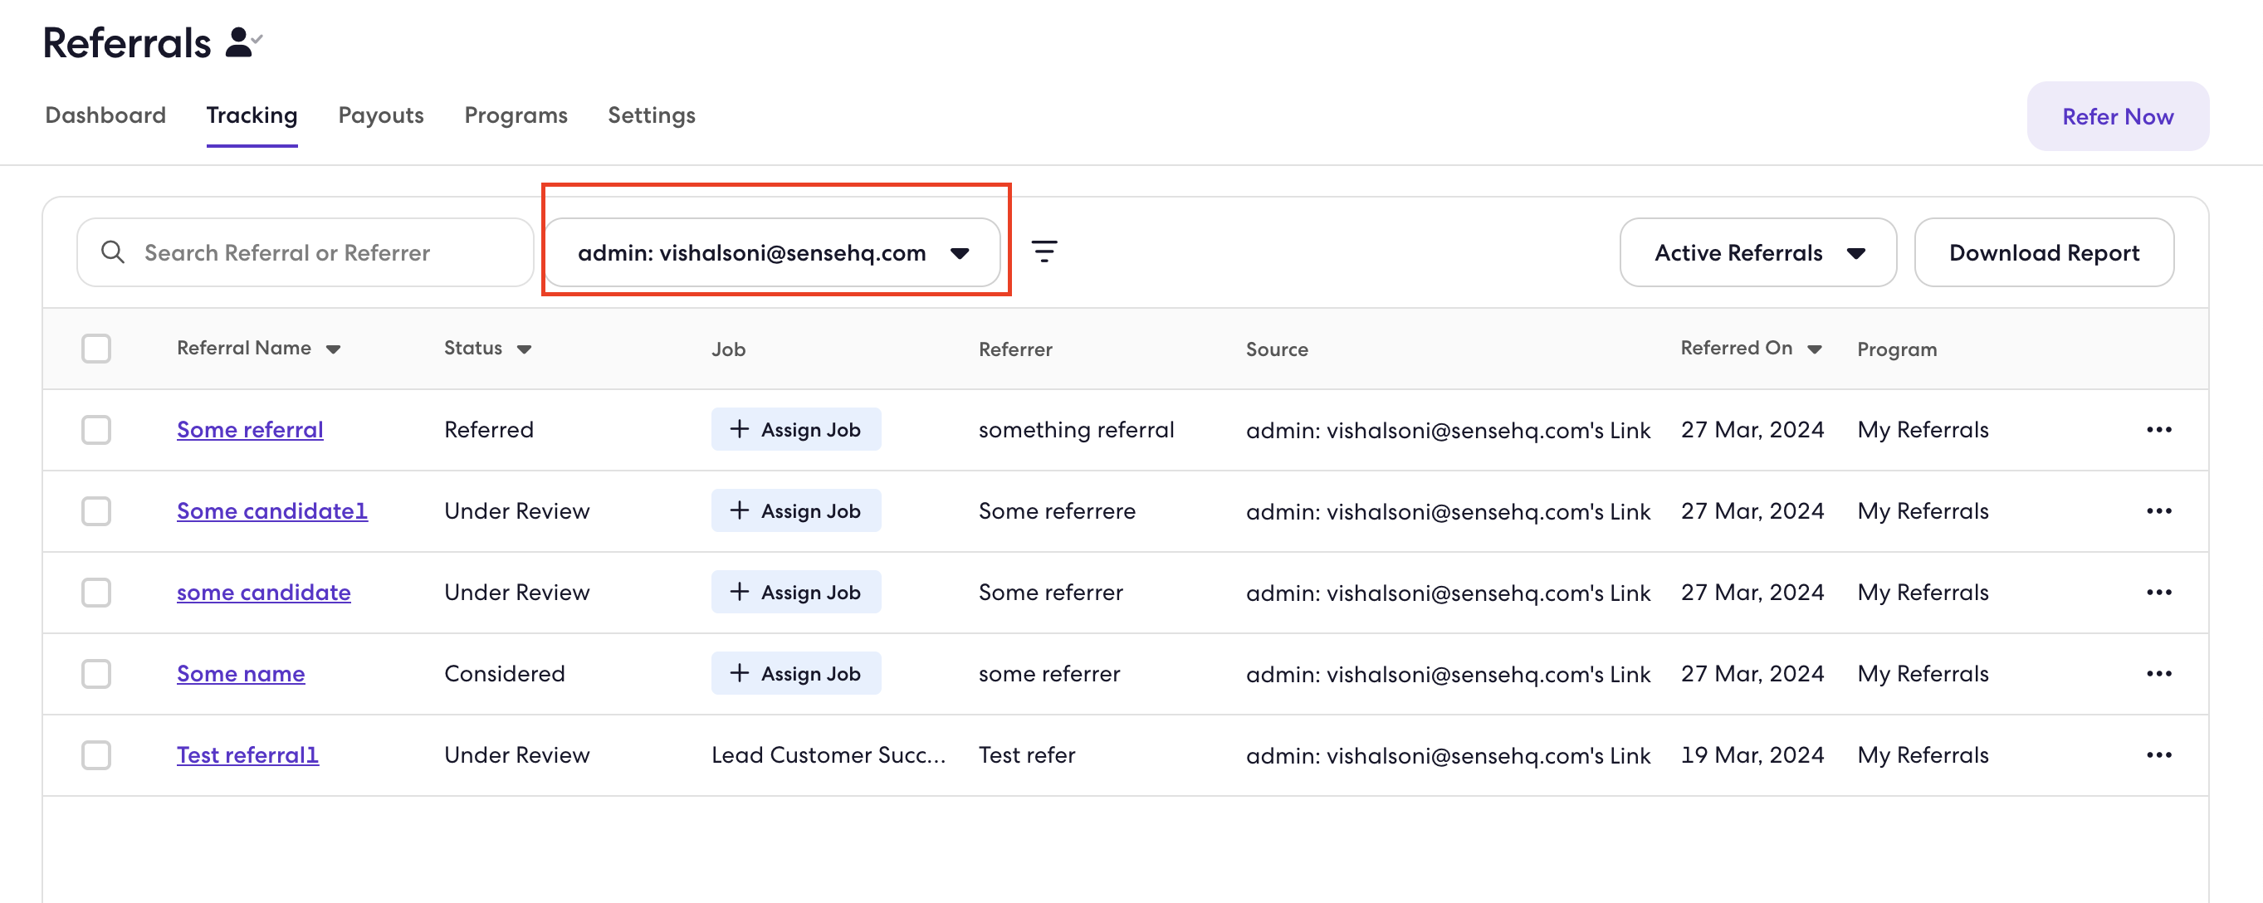The height and width of the screenshot is (903, 2263).
Task: Open more options for Some referral row
Action: pos(2158,430)
